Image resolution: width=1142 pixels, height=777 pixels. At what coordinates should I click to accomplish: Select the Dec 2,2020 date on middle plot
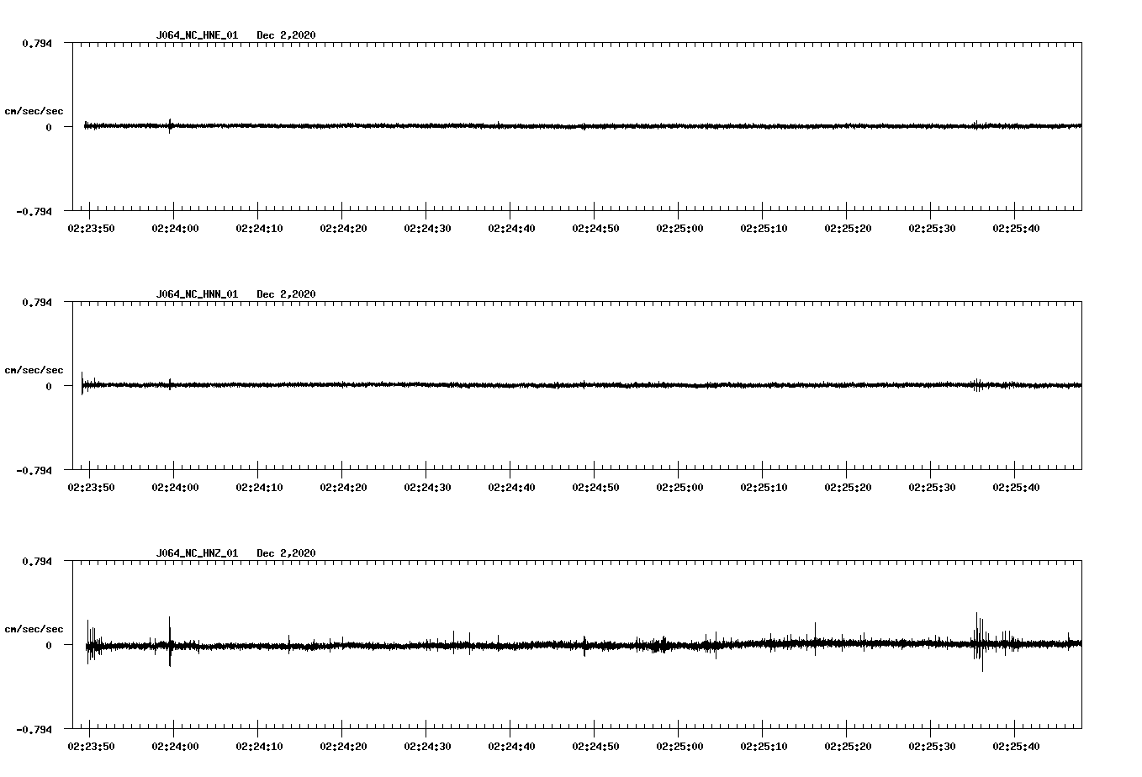point(287,294)
